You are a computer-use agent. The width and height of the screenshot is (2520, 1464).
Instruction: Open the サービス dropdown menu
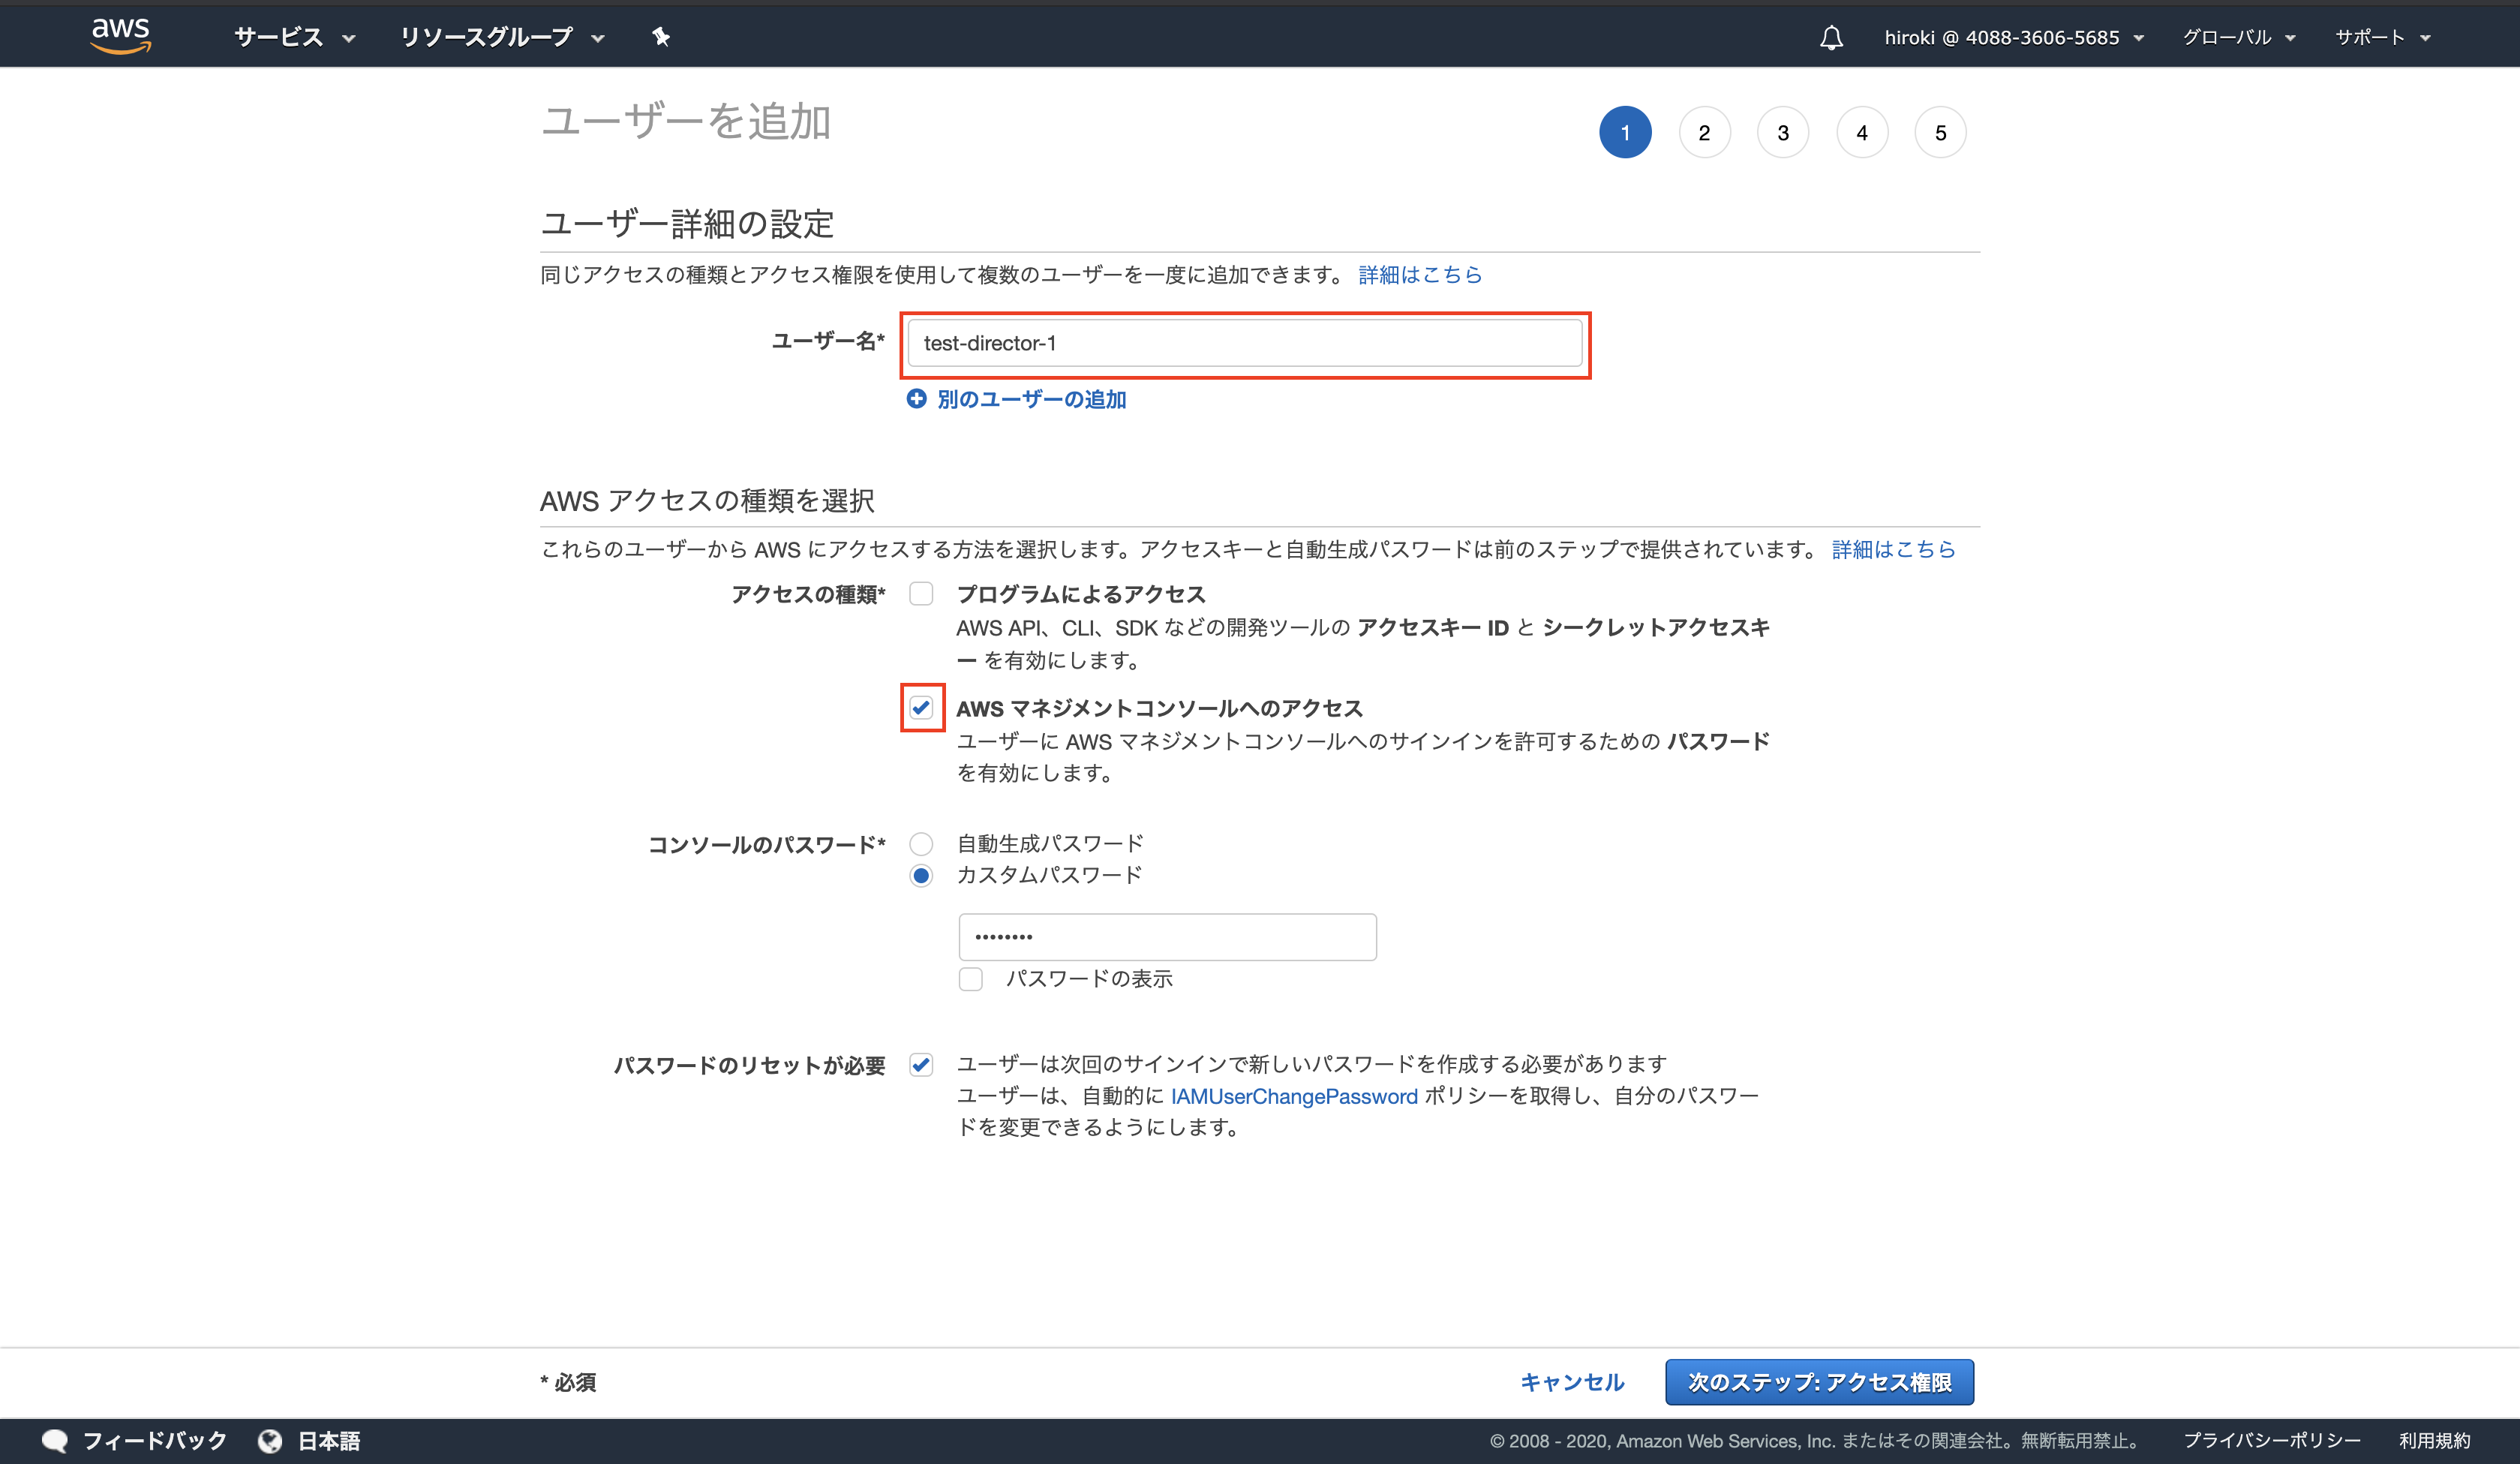[294, 37]
